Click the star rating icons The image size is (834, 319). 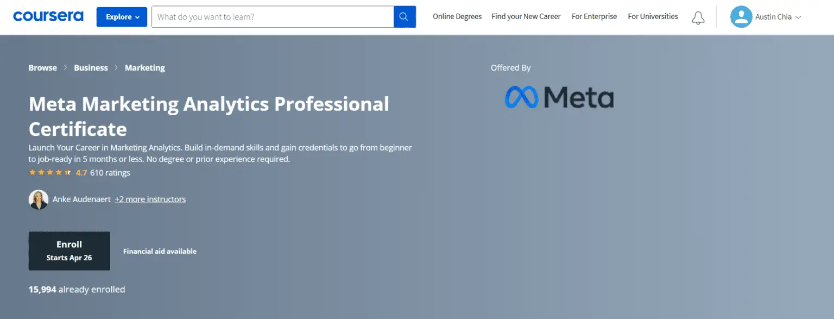click(x=49, y=172)
